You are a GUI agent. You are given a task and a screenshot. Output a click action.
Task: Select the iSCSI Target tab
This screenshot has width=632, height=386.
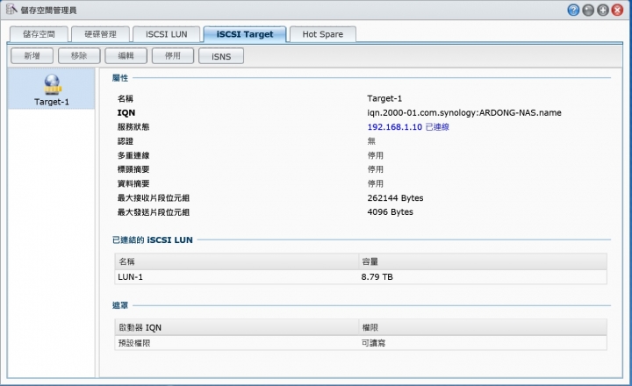[245, 34]
